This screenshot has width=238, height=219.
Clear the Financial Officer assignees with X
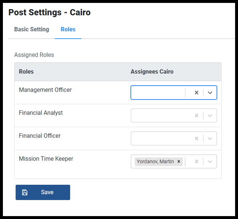(x=197, y=138)
